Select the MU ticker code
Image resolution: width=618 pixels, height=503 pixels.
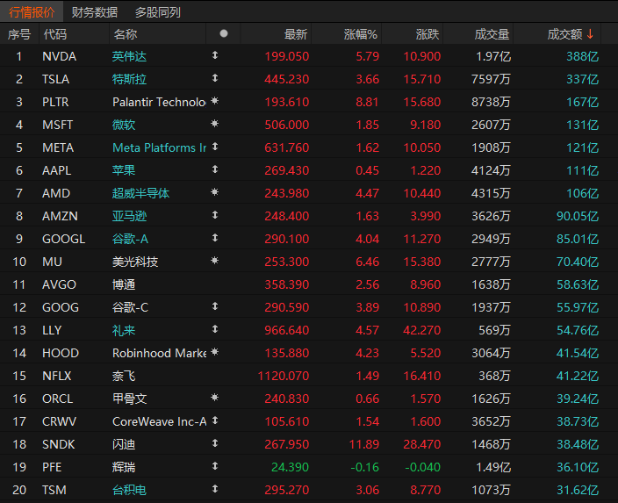pyautogui.click(x=52, y=262)
